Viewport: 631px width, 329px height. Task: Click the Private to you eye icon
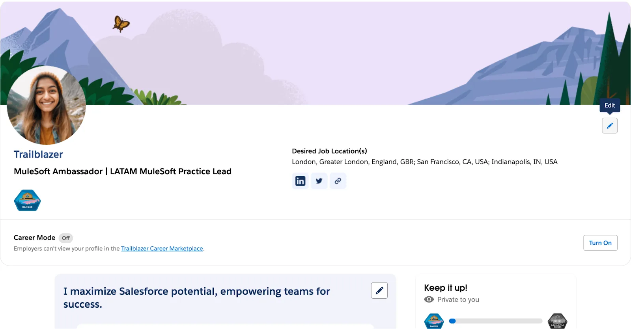coord(429,299)
